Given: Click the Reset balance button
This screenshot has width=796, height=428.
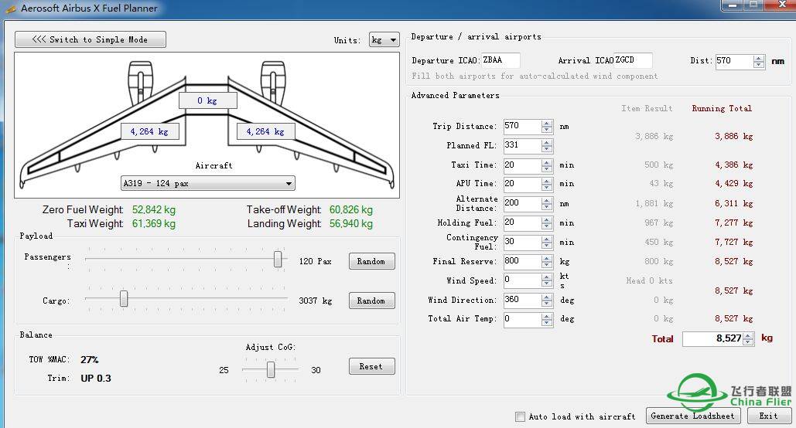Looking at the screenshot, I should [x=371, y=366].
